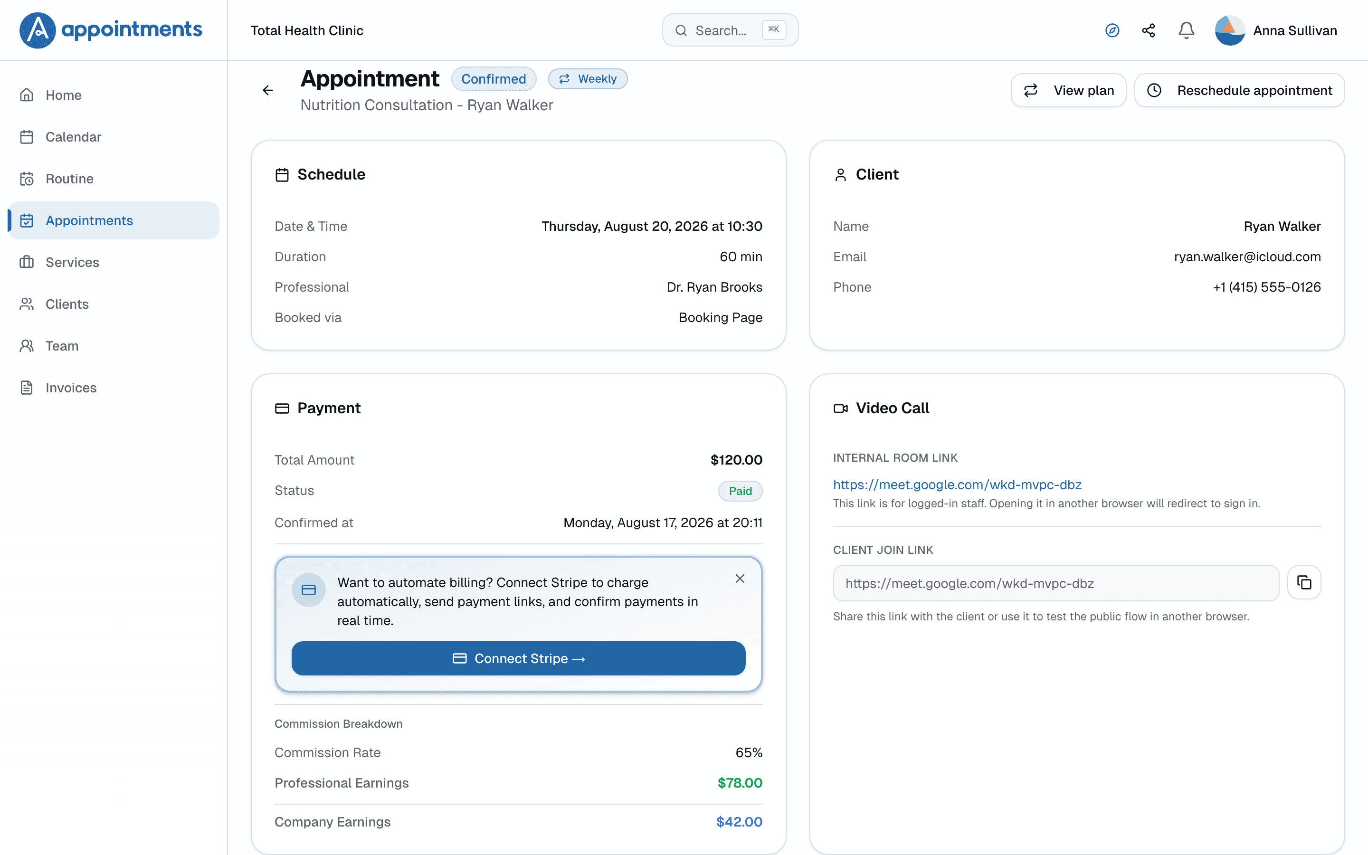Image resolution: width=1368 pixels, height=855 pixels.
Task: Click phone number +1 (415) 555-0126
Action: [1266, 287]
